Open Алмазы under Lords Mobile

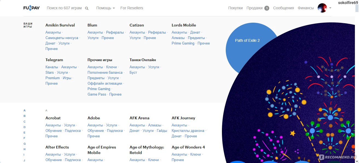point(178,38)
